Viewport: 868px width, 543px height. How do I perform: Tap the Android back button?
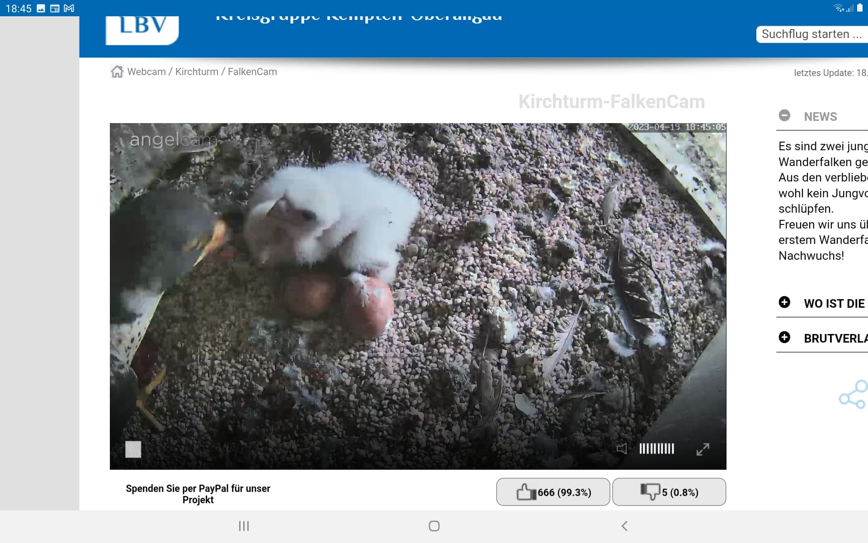pos(624,526)
